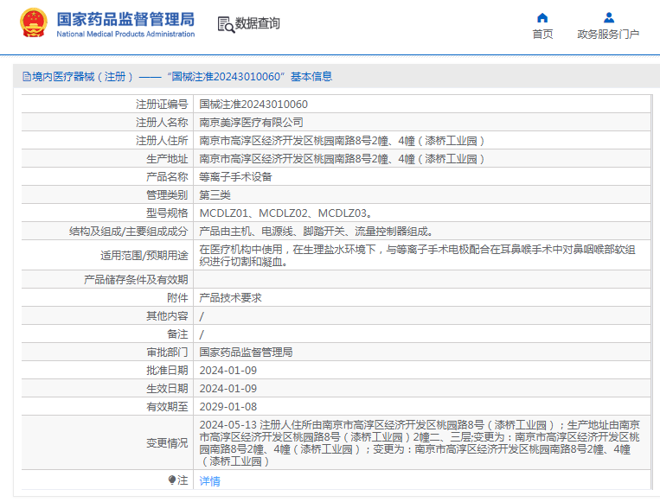
Task: Click the 生产地址 address value
Action: tap(342, 159)
